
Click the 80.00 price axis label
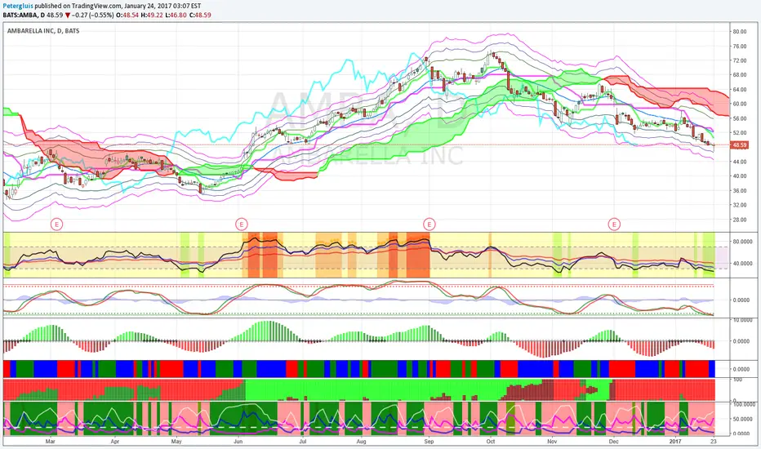coord(740,32)
